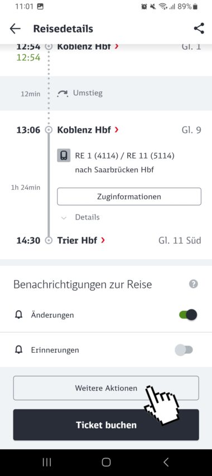The width and height of the screenshot is (212, 476).
Task: Expand the Details chevron
Action: point(64,218)
